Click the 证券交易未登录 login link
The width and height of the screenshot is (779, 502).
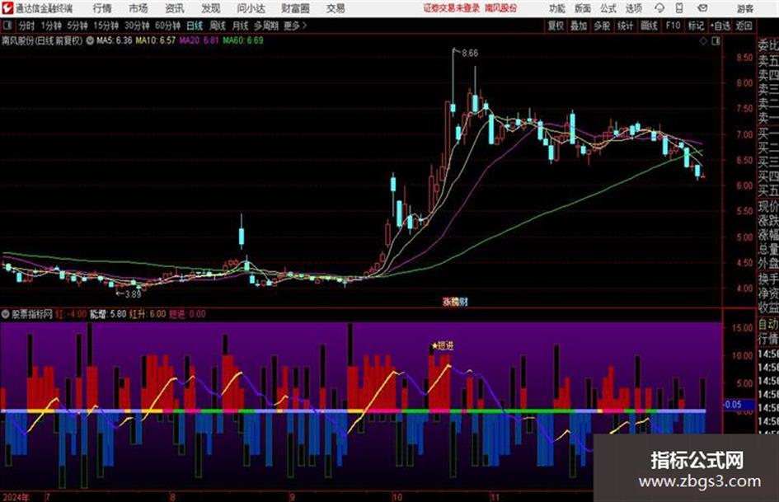click(x=452, y=8)
